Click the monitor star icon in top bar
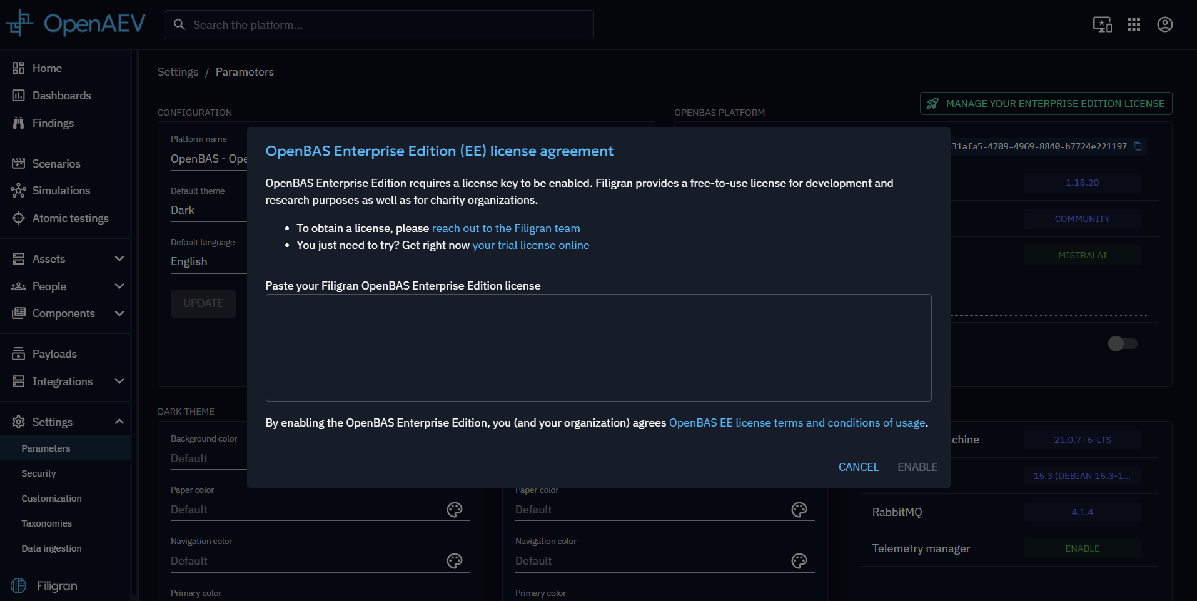This screenshot has height=601, width=1197. pos(1102,24)
